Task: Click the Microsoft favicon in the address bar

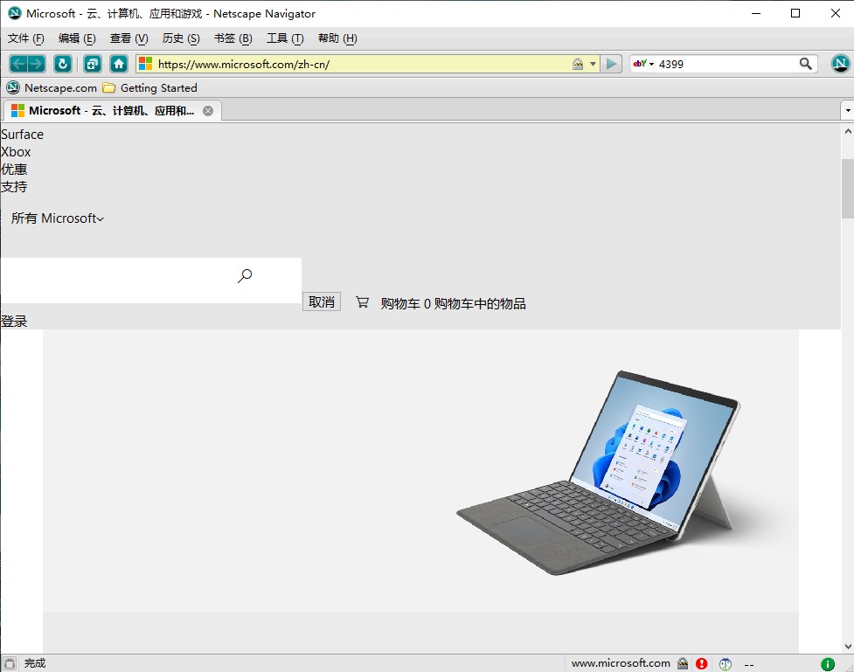Action: coord(145,64)
